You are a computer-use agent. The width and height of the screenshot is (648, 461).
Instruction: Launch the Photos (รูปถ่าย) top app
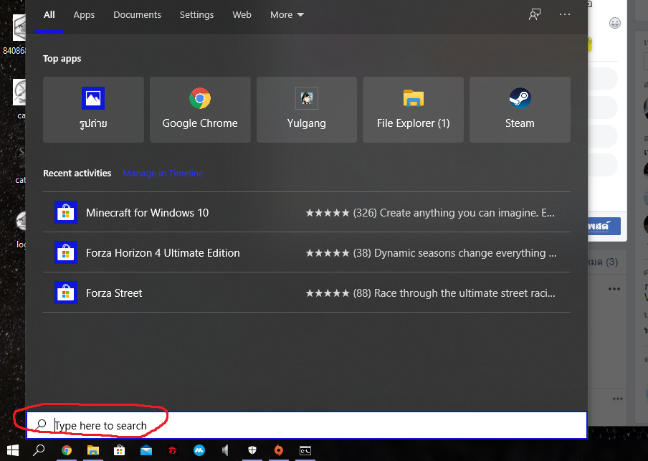tap(93, 110)
